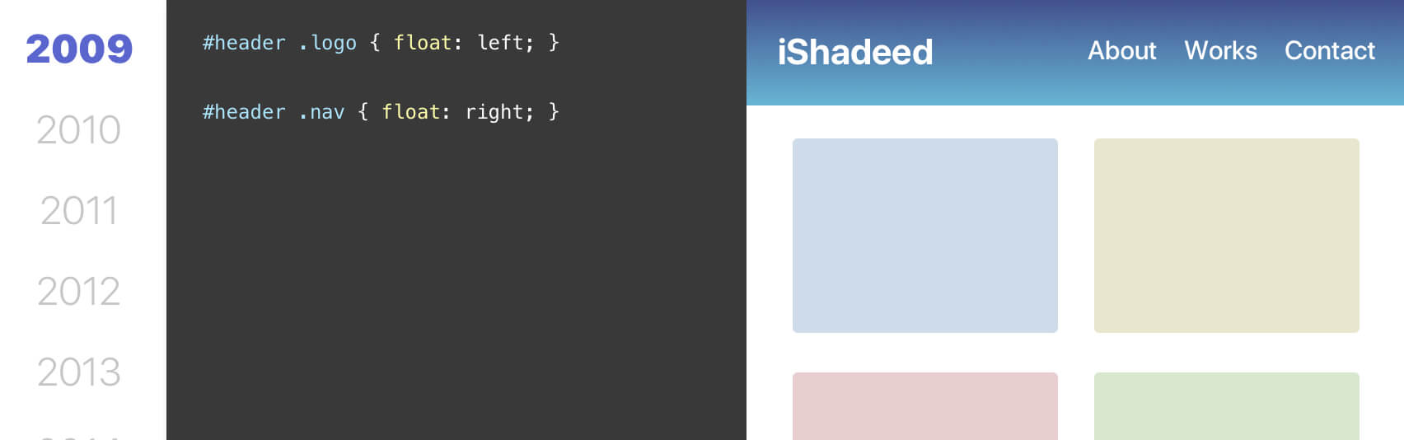Jump to the 2011 timeline entry
Image resolution: width=1404 pixels, height=440 pixels.
[x=79, y=211]
